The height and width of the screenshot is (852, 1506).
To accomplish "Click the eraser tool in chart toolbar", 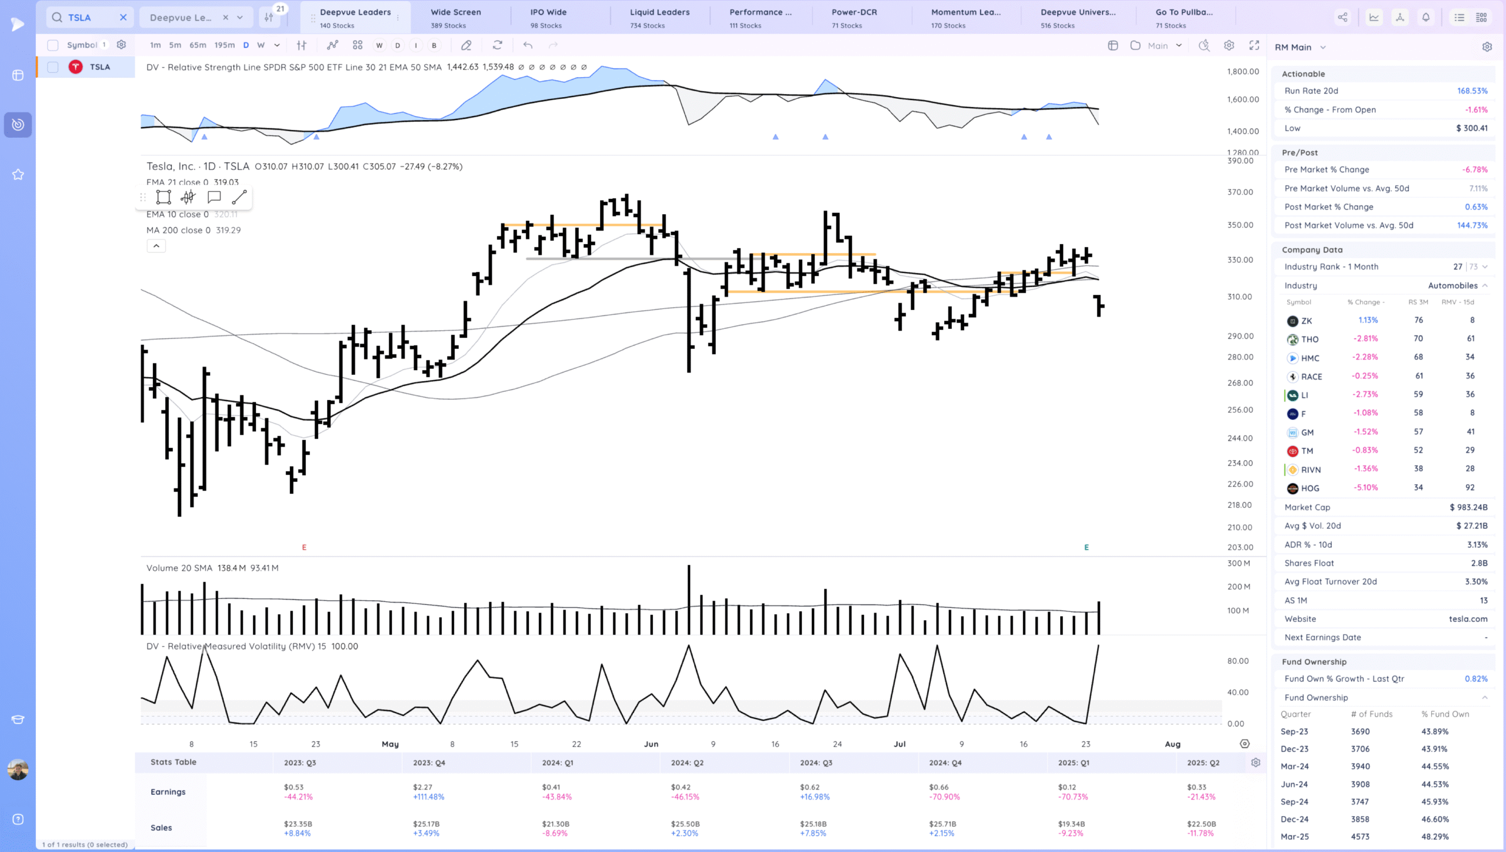I will click(466, 45).
